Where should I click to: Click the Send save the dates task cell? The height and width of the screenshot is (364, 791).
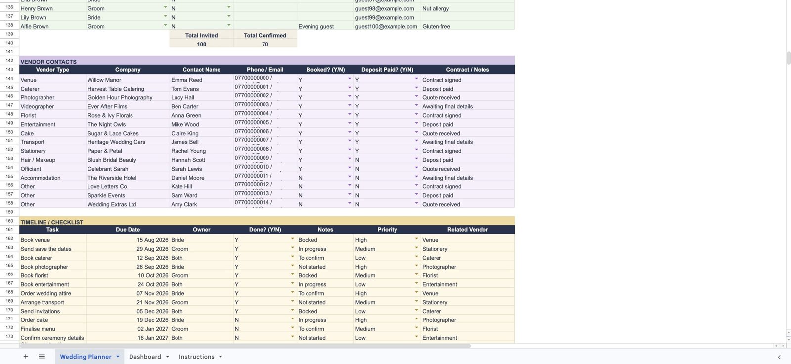(52, 249)
